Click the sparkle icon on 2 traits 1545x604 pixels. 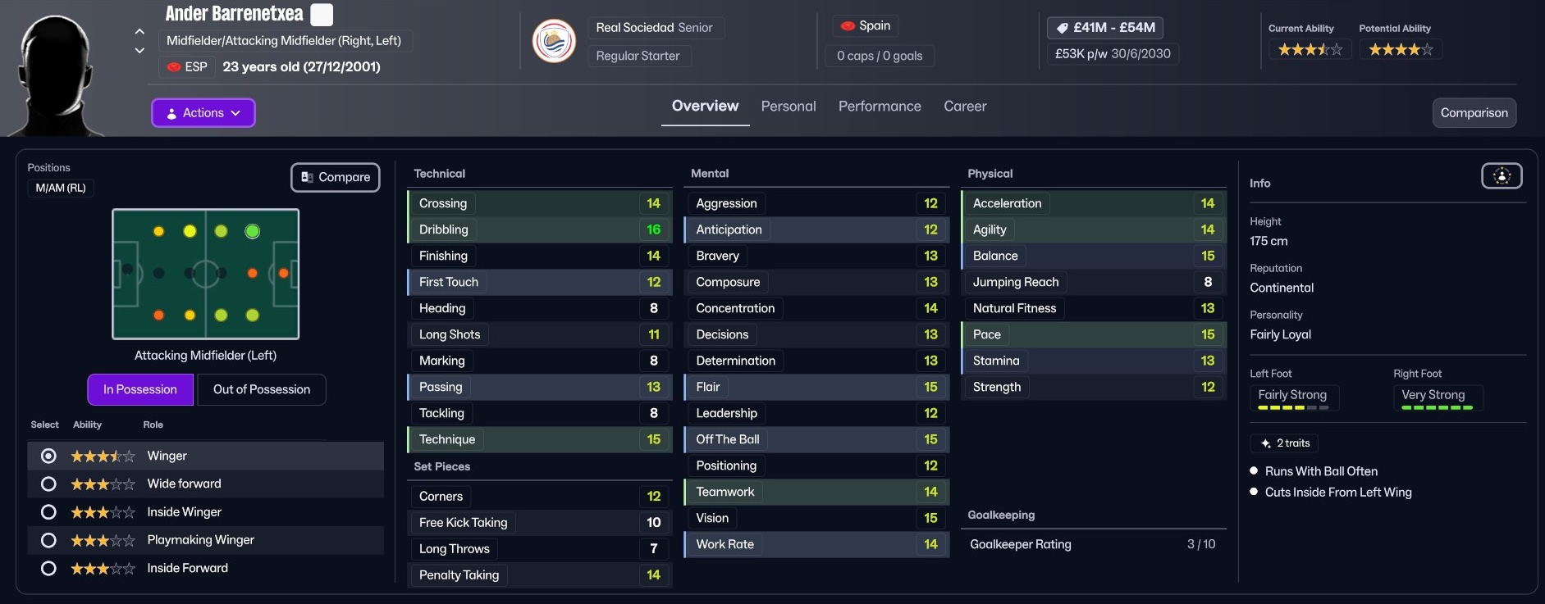click(1265, 443)
